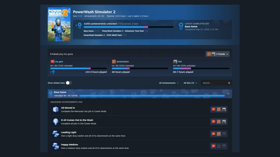Click the All Moved In achievement icon

56,109
